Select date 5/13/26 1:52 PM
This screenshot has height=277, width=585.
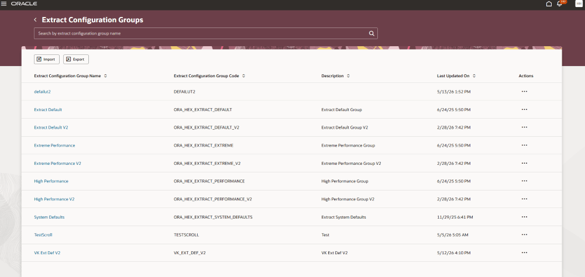pos(454,92)
